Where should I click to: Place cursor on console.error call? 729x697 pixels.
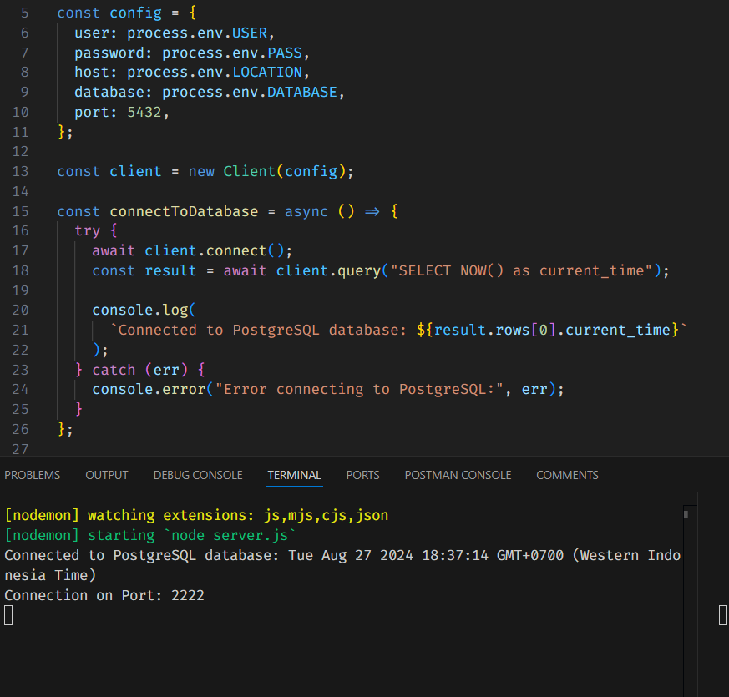pyautogui.click(x=147, y=389)
